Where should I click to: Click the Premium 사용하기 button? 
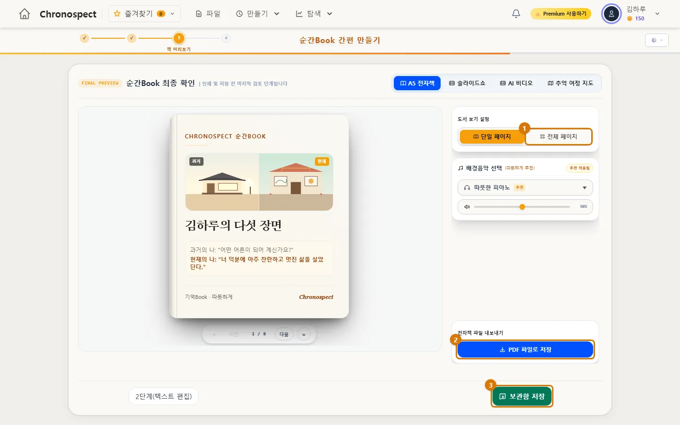(x=561, y=14)
